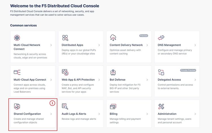Go to DNS Management title link
The width and height of the screenshot is (212, 133).
(x=169, y=45)
